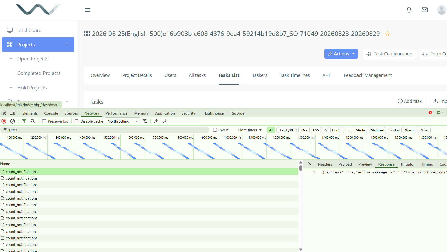Close the request details panel
Screen dimensions: 447x252
coord(310,164)
